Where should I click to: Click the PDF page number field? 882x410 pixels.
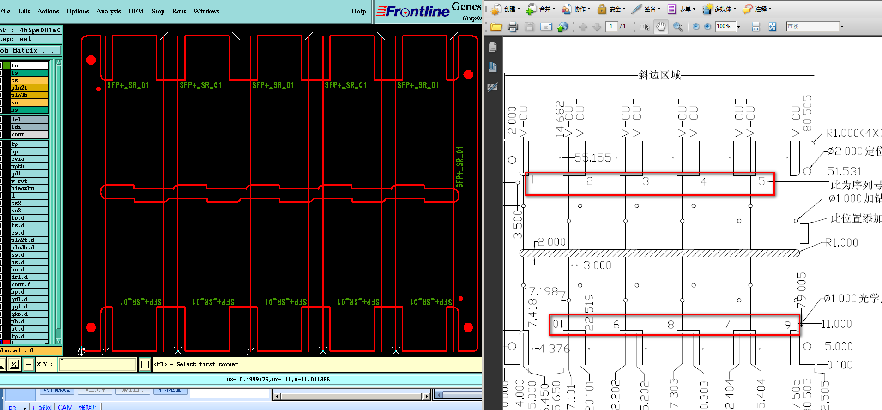(611, 26)
